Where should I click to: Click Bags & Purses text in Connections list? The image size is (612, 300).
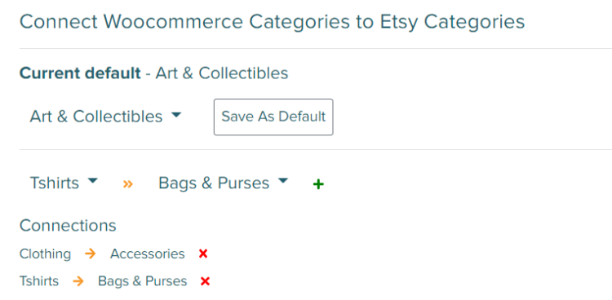[x=143, y=281]
